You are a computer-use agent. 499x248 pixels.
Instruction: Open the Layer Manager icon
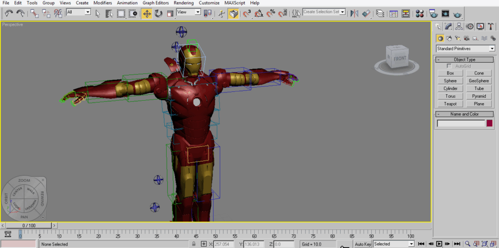point(380,13)
